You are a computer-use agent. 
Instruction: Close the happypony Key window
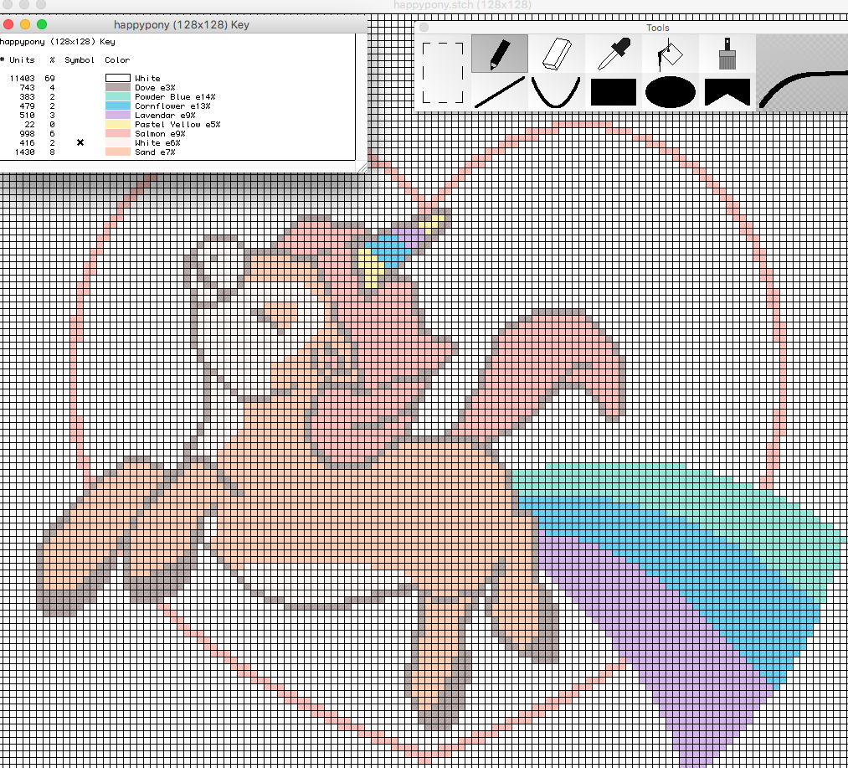tap(8, 24)
